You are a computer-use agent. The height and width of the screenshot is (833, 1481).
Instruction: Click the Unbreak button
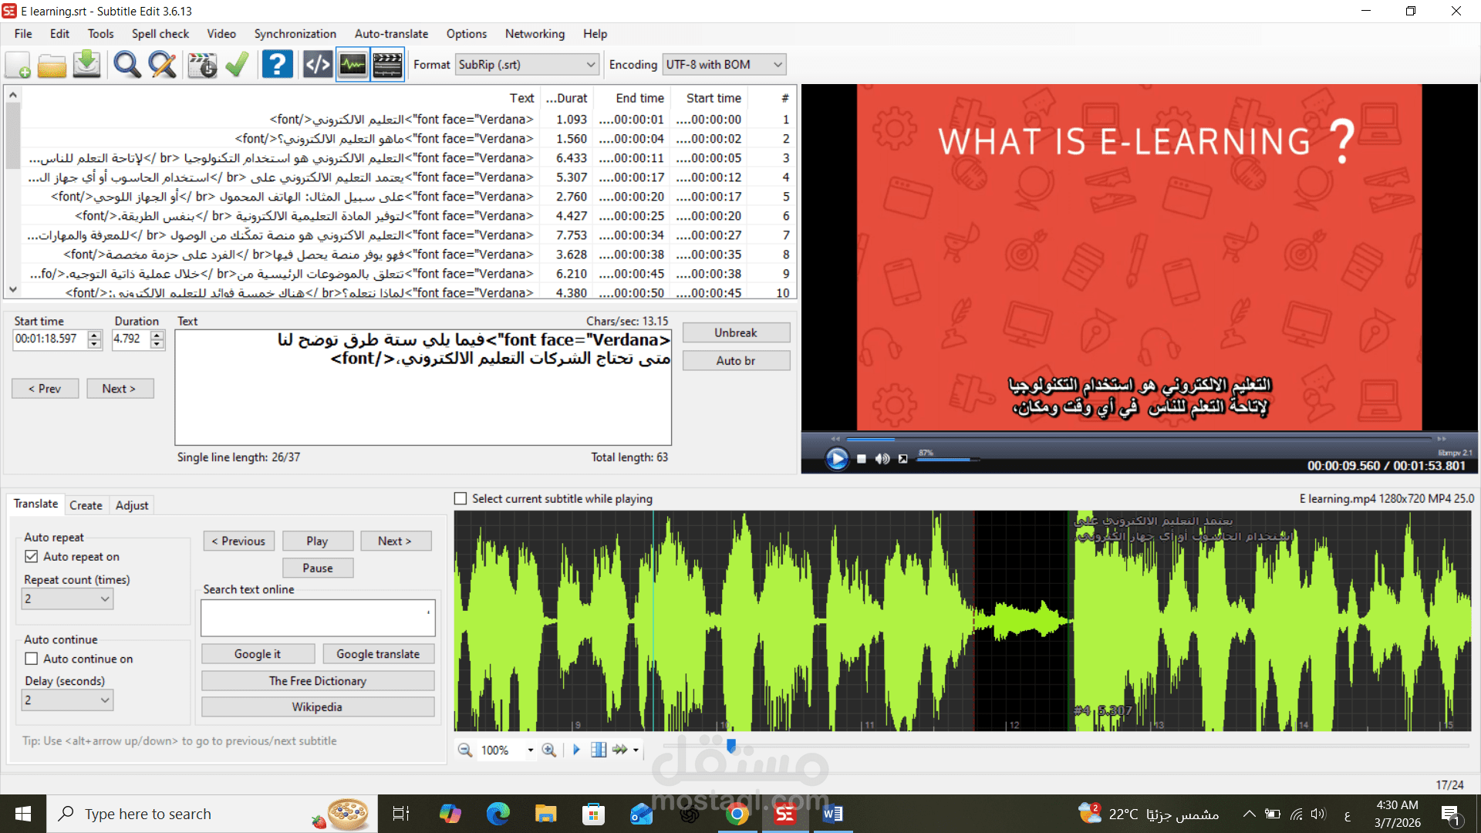click(x=735, y=332)
